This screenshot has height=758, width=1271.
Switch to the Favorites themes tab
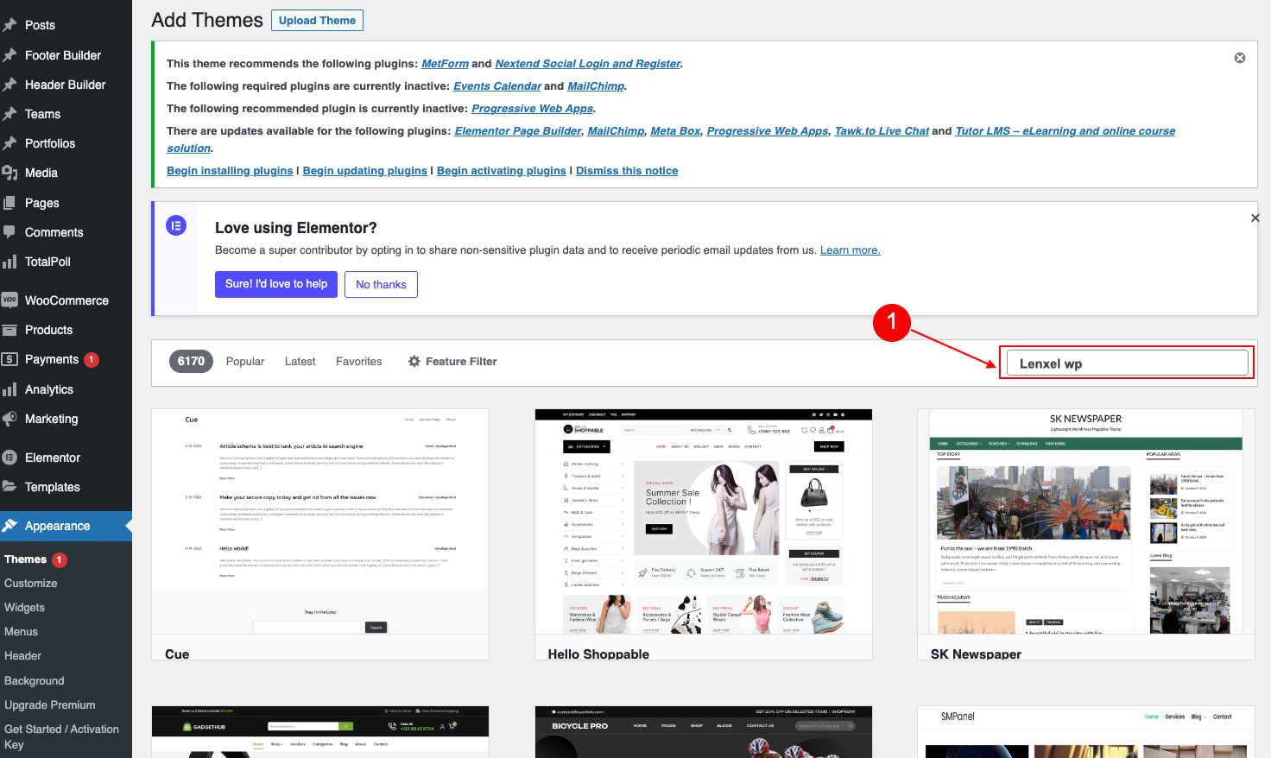click(x=359, y=362)
